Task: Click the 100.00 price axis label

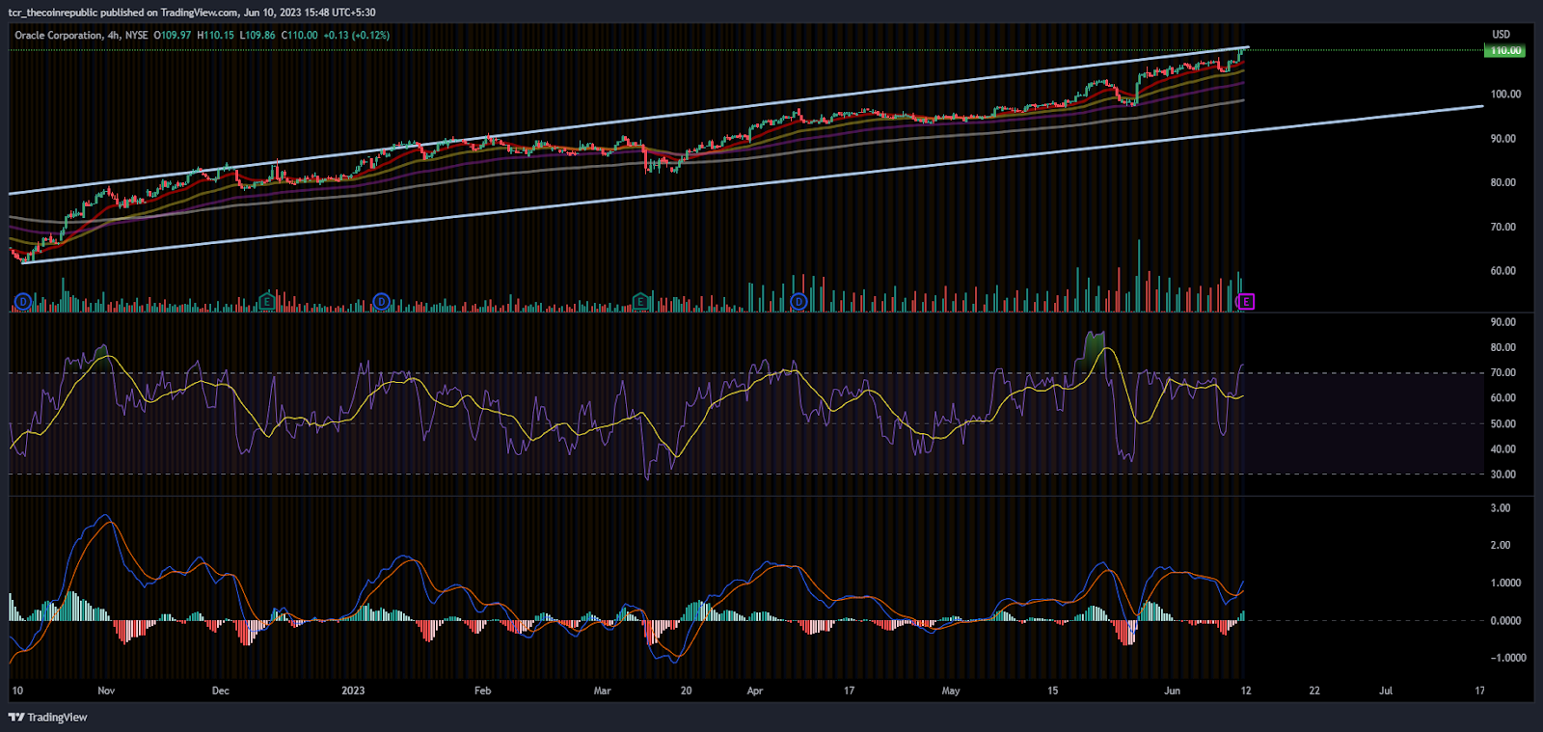Action: 1505,95
